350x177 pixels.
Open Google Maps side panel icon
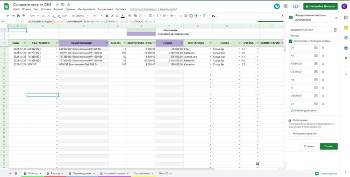346,58
